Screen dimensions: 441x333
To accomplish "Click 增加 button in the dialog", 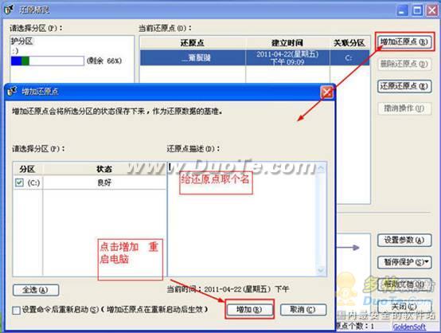I will 249,310.
